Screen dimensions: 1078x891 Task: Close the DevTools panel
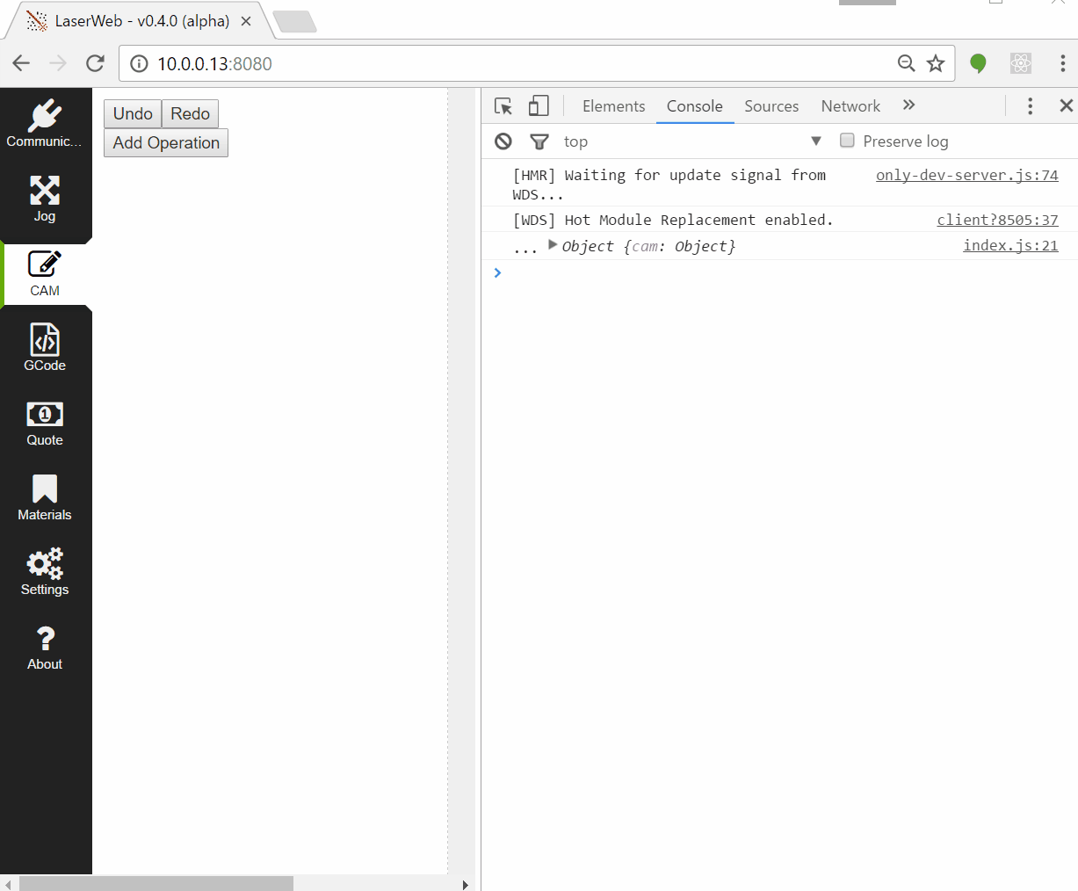click(1067, 106)
